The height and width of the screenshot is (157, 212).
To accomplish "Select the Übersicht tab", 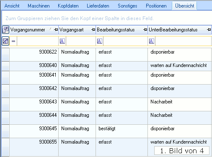I will (184, 6).
